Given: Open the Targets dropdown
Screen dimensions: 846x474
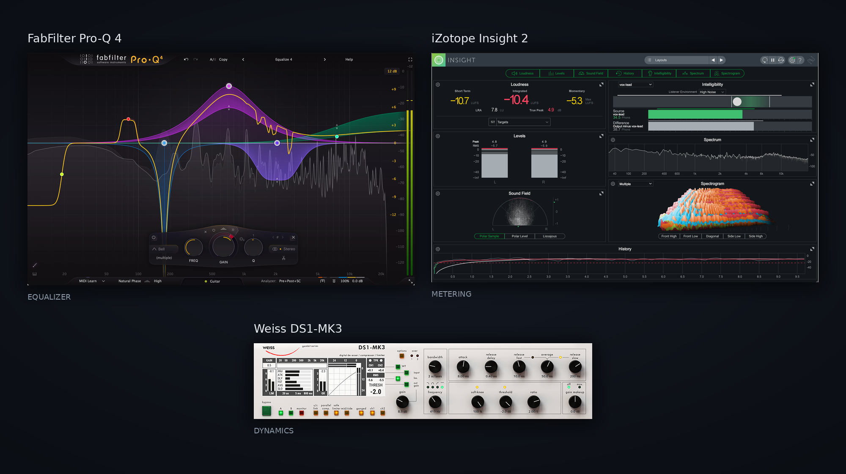Looking at the screenshot, I should tap(519, 122).
